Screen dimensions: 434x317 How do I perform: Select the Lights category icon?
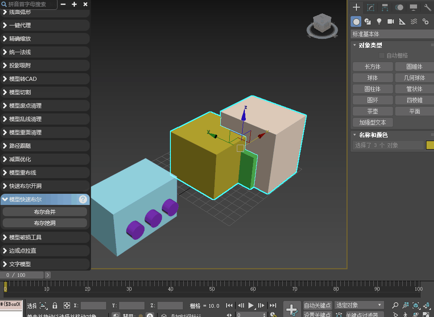379,21
